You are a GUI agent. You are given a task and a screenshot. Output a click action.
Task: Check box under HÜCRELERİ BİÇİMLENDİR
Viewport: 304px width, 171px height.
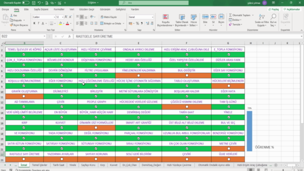[229, 86]
